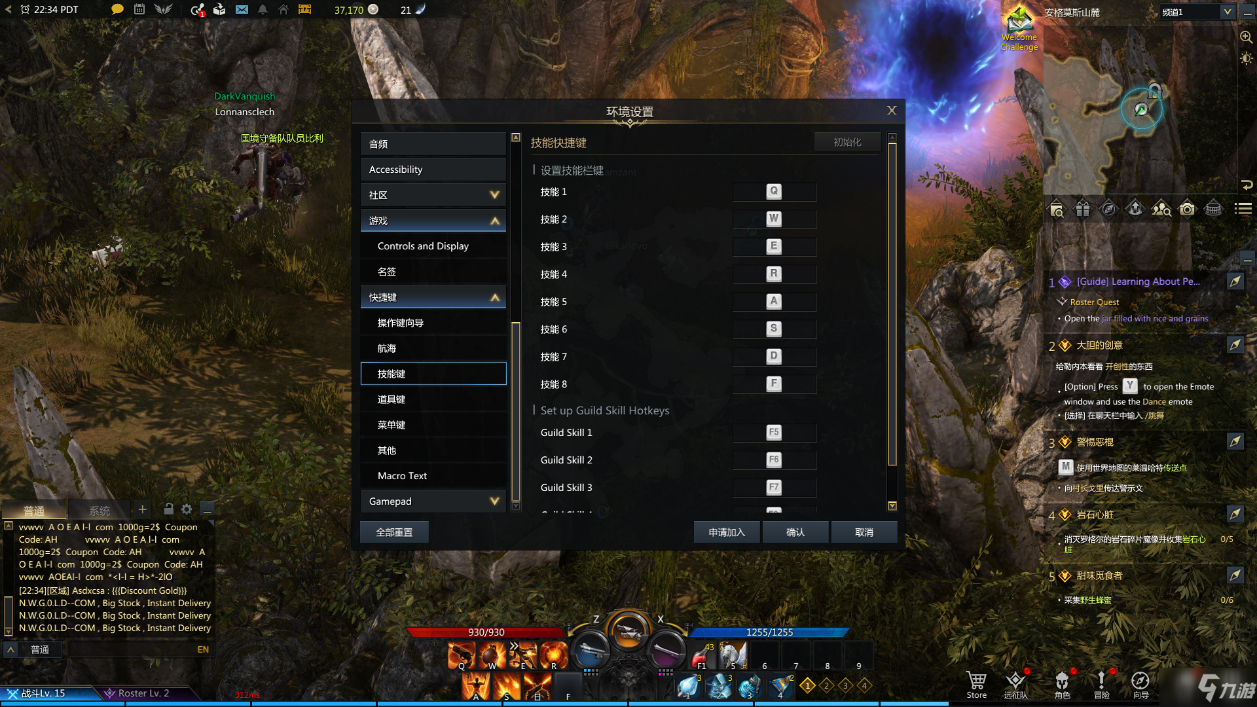Image resolution: width=1257 pixels, height=707 pixels.
Task: Click the skill hotkey W icon
Action: pos(773,219)
